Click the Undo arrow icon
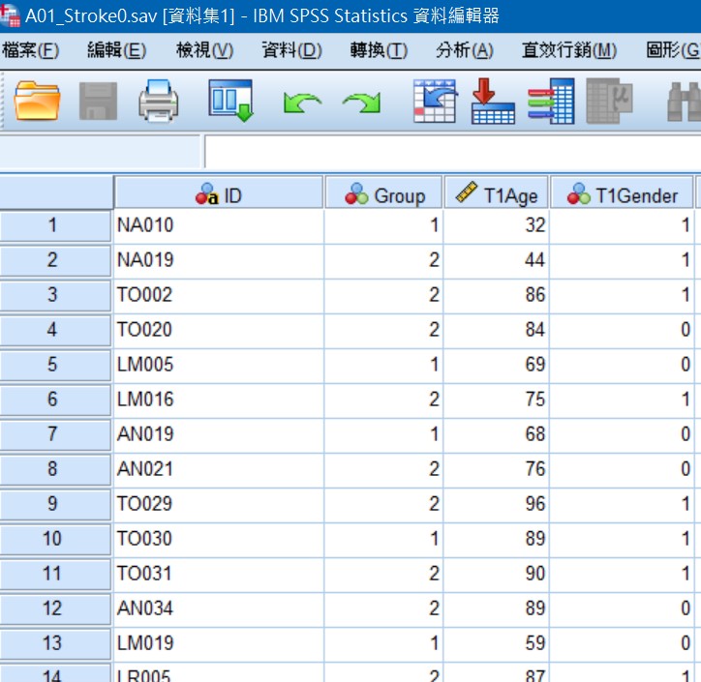 click(x=302, y=102)
